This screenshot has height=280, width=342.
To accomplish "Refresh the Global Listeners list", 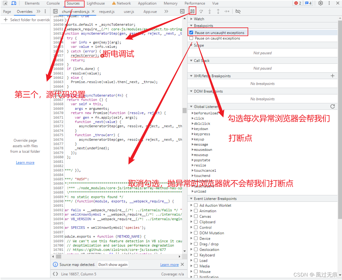I will tap(332, 107).
